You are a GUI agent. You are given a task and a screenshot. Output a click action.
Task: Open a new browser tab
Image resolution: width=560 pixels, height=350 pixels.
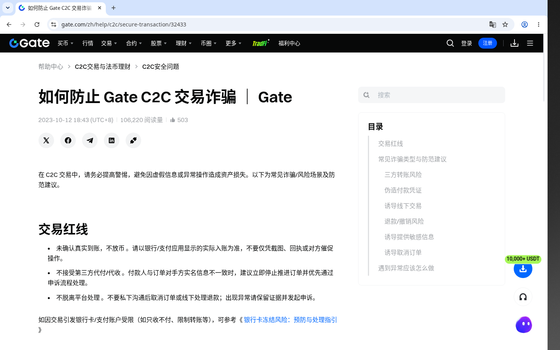(x=114, y=8)
